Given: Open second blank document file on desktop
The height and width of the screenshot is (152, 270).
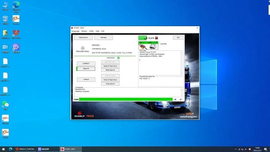Looking at the screenshot, I should click(5, 77).
